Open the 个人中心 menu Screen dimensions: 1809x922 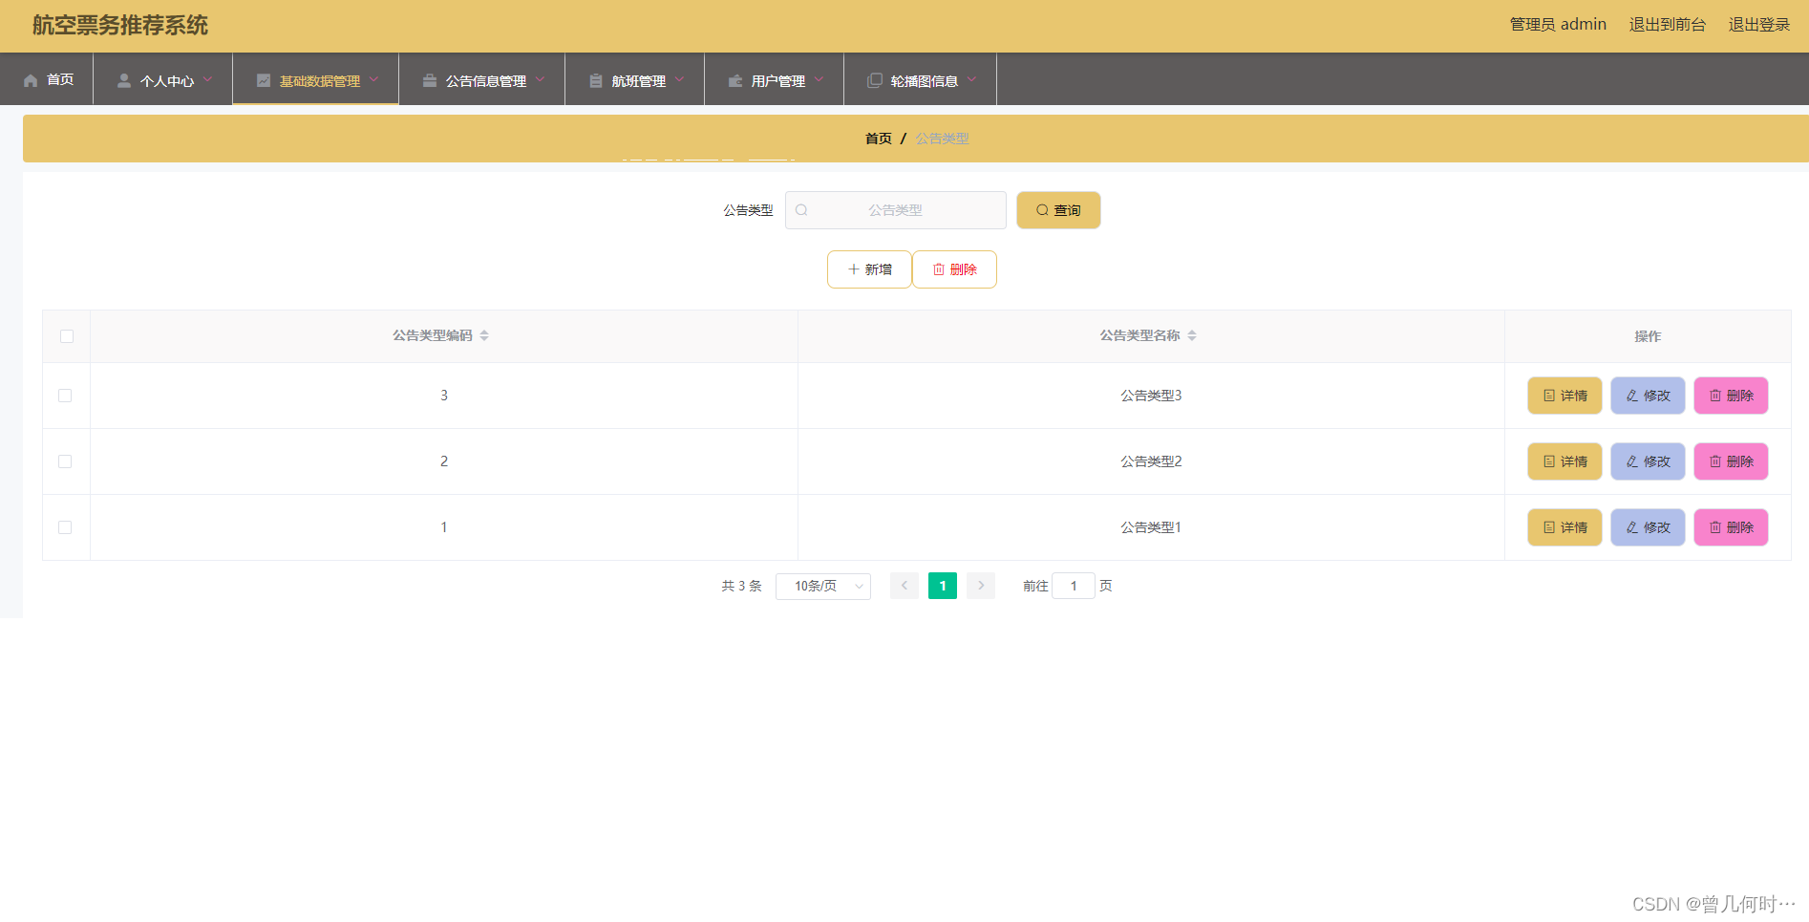[163, 79]
